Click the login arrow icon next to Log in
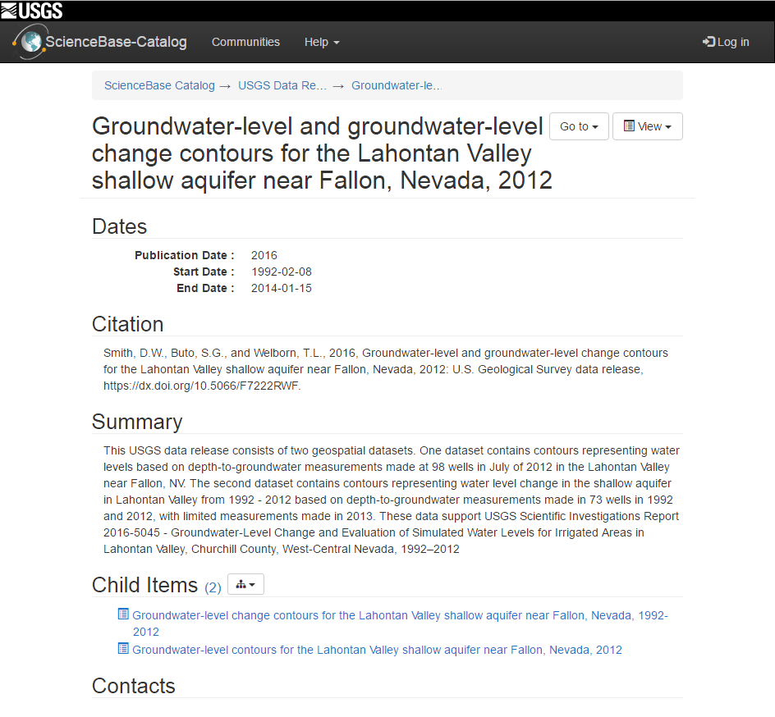 711,41
